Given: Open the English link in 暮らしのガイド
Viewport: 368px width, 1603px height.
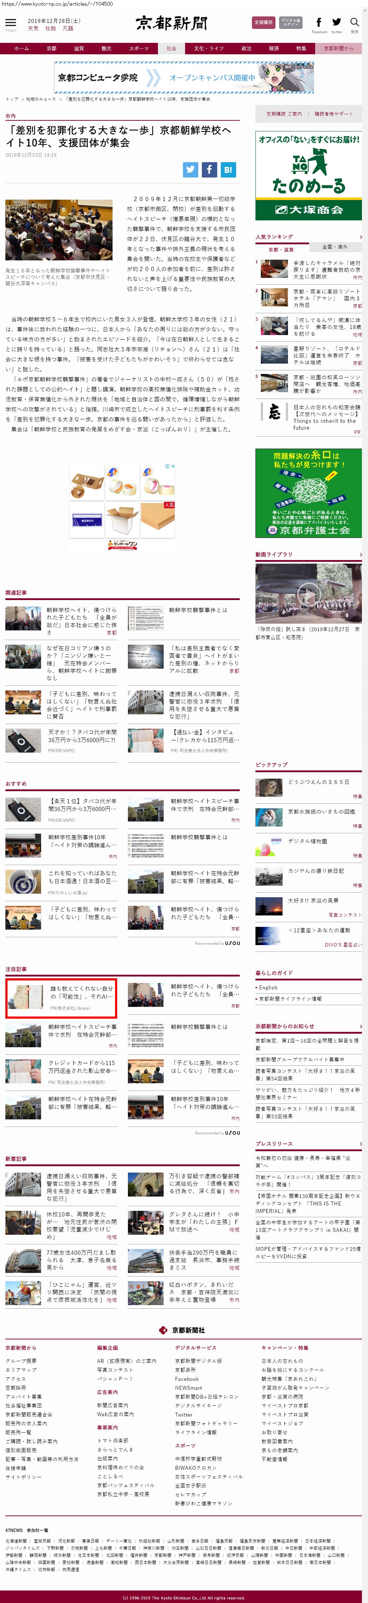Looking at the screenshot, I should 268,988.
